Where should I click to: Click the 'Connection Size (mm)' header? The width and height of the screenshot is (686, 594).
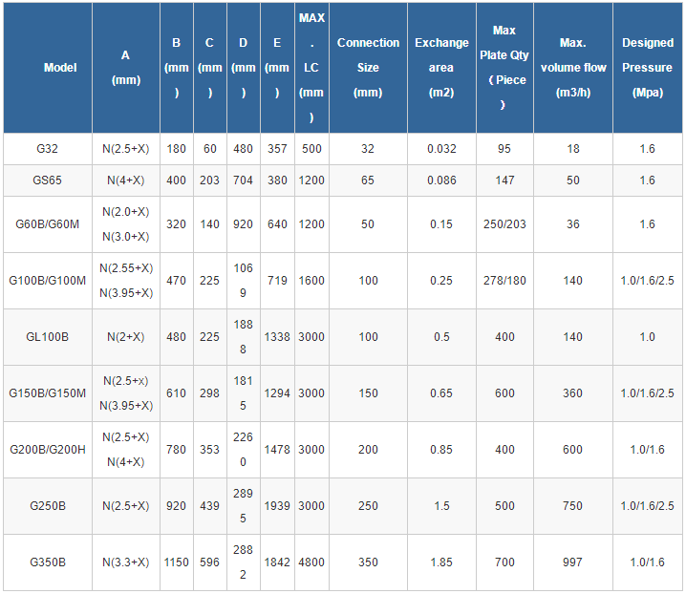coord(368,68)
